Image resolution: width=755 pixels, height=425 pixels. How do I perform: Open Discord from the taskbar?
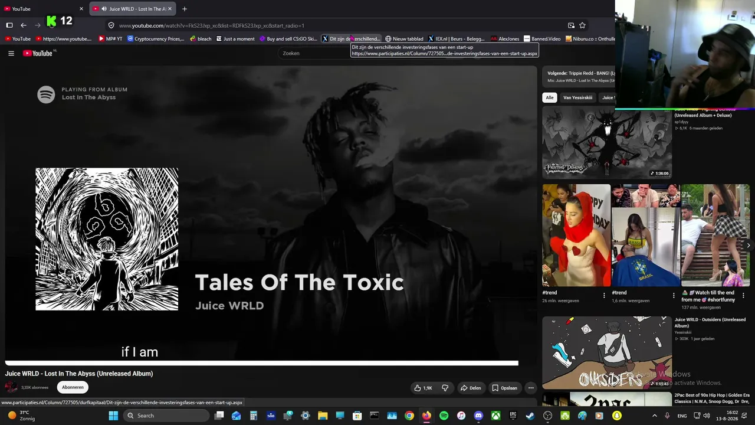tap(478, 416)
